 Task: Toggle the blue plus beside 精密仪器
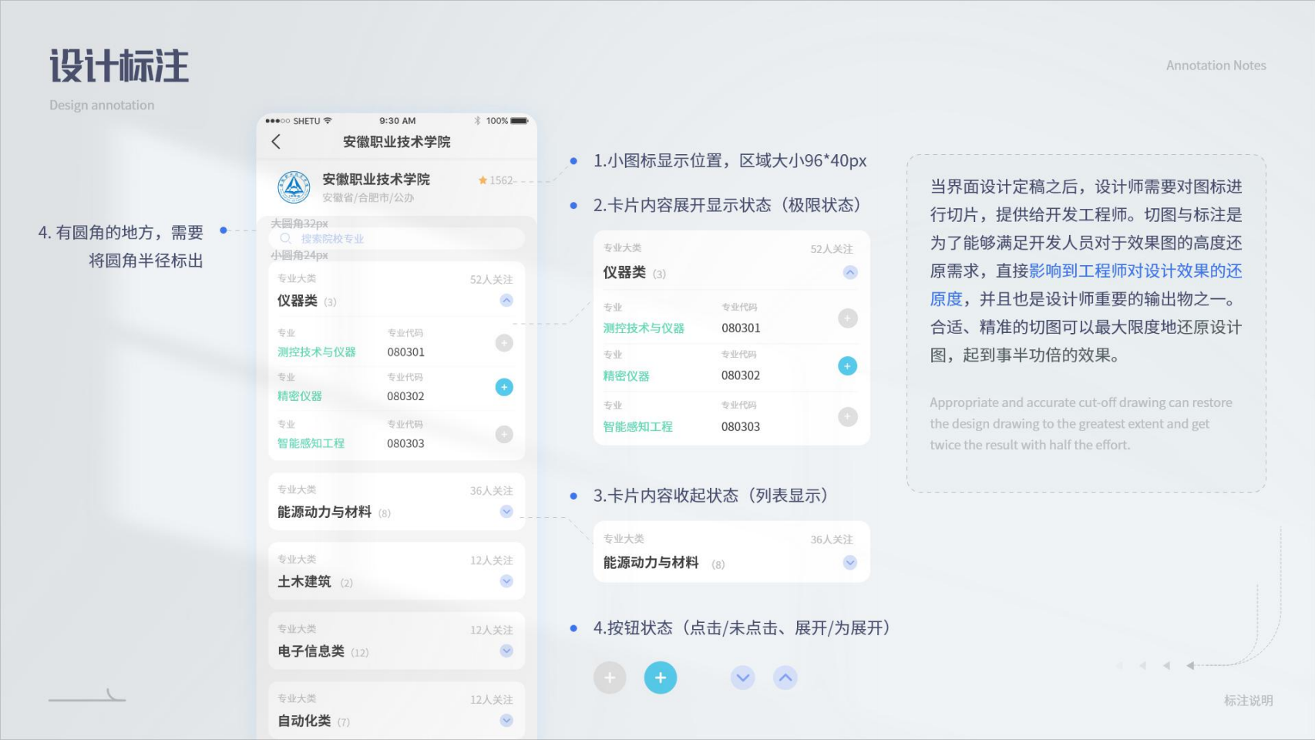pos(503,387)
